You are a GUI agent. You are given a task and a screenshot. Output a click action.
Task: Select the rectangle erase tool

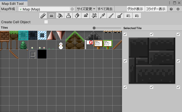(x=86, y=16)
